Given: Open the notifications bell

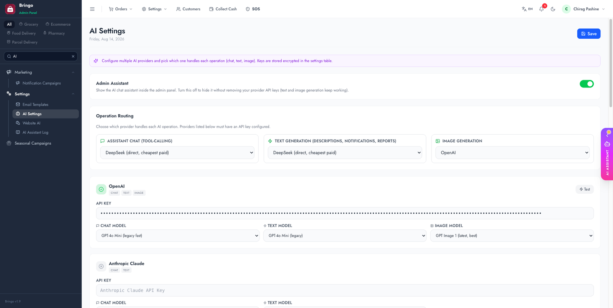Looking at the screenshot, I should click(541, 9).
